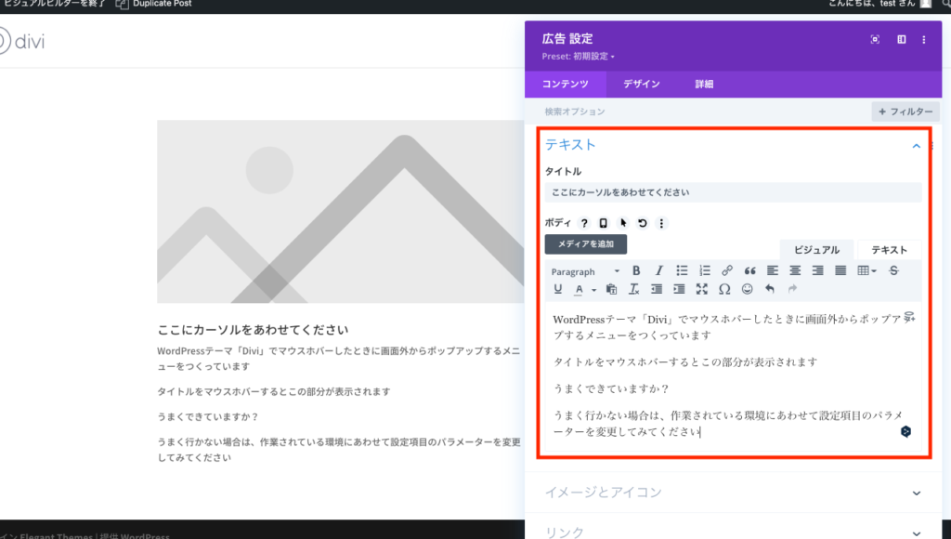Viewport: 951px width, 539px height.
Task: Insert an unordered bullet list
Action: [681, 271]
